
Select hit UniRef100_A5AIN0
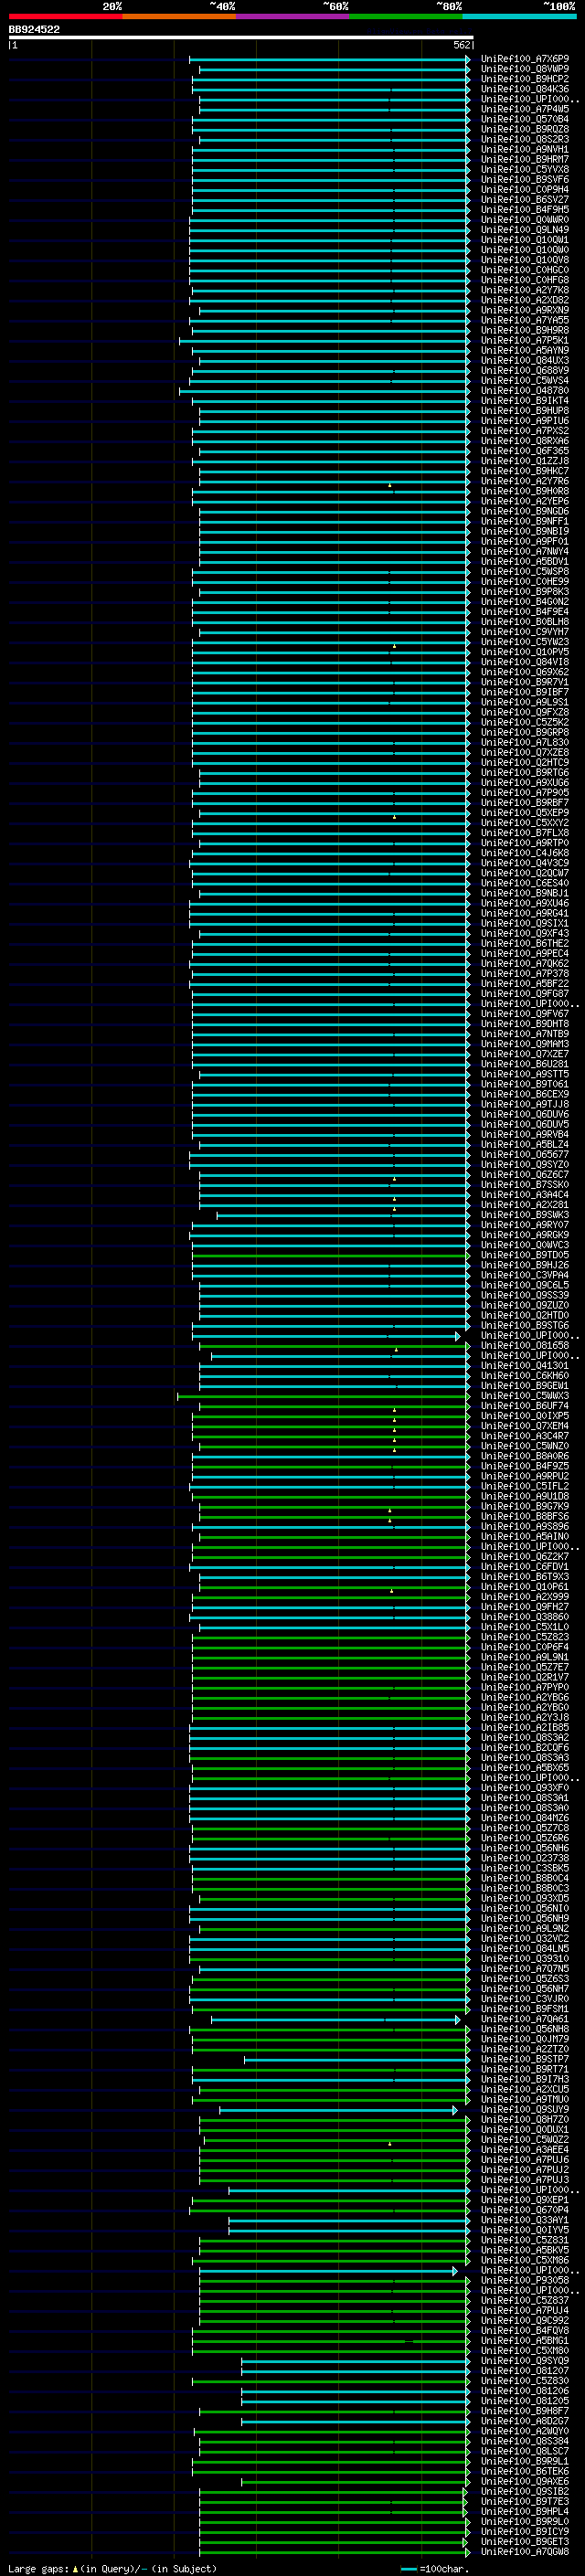[525, 1537]
